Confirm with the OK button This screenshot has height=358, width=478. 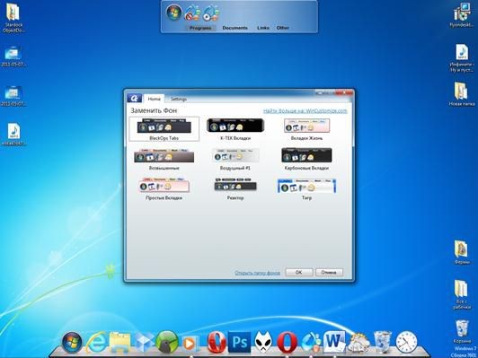[298, 273]
